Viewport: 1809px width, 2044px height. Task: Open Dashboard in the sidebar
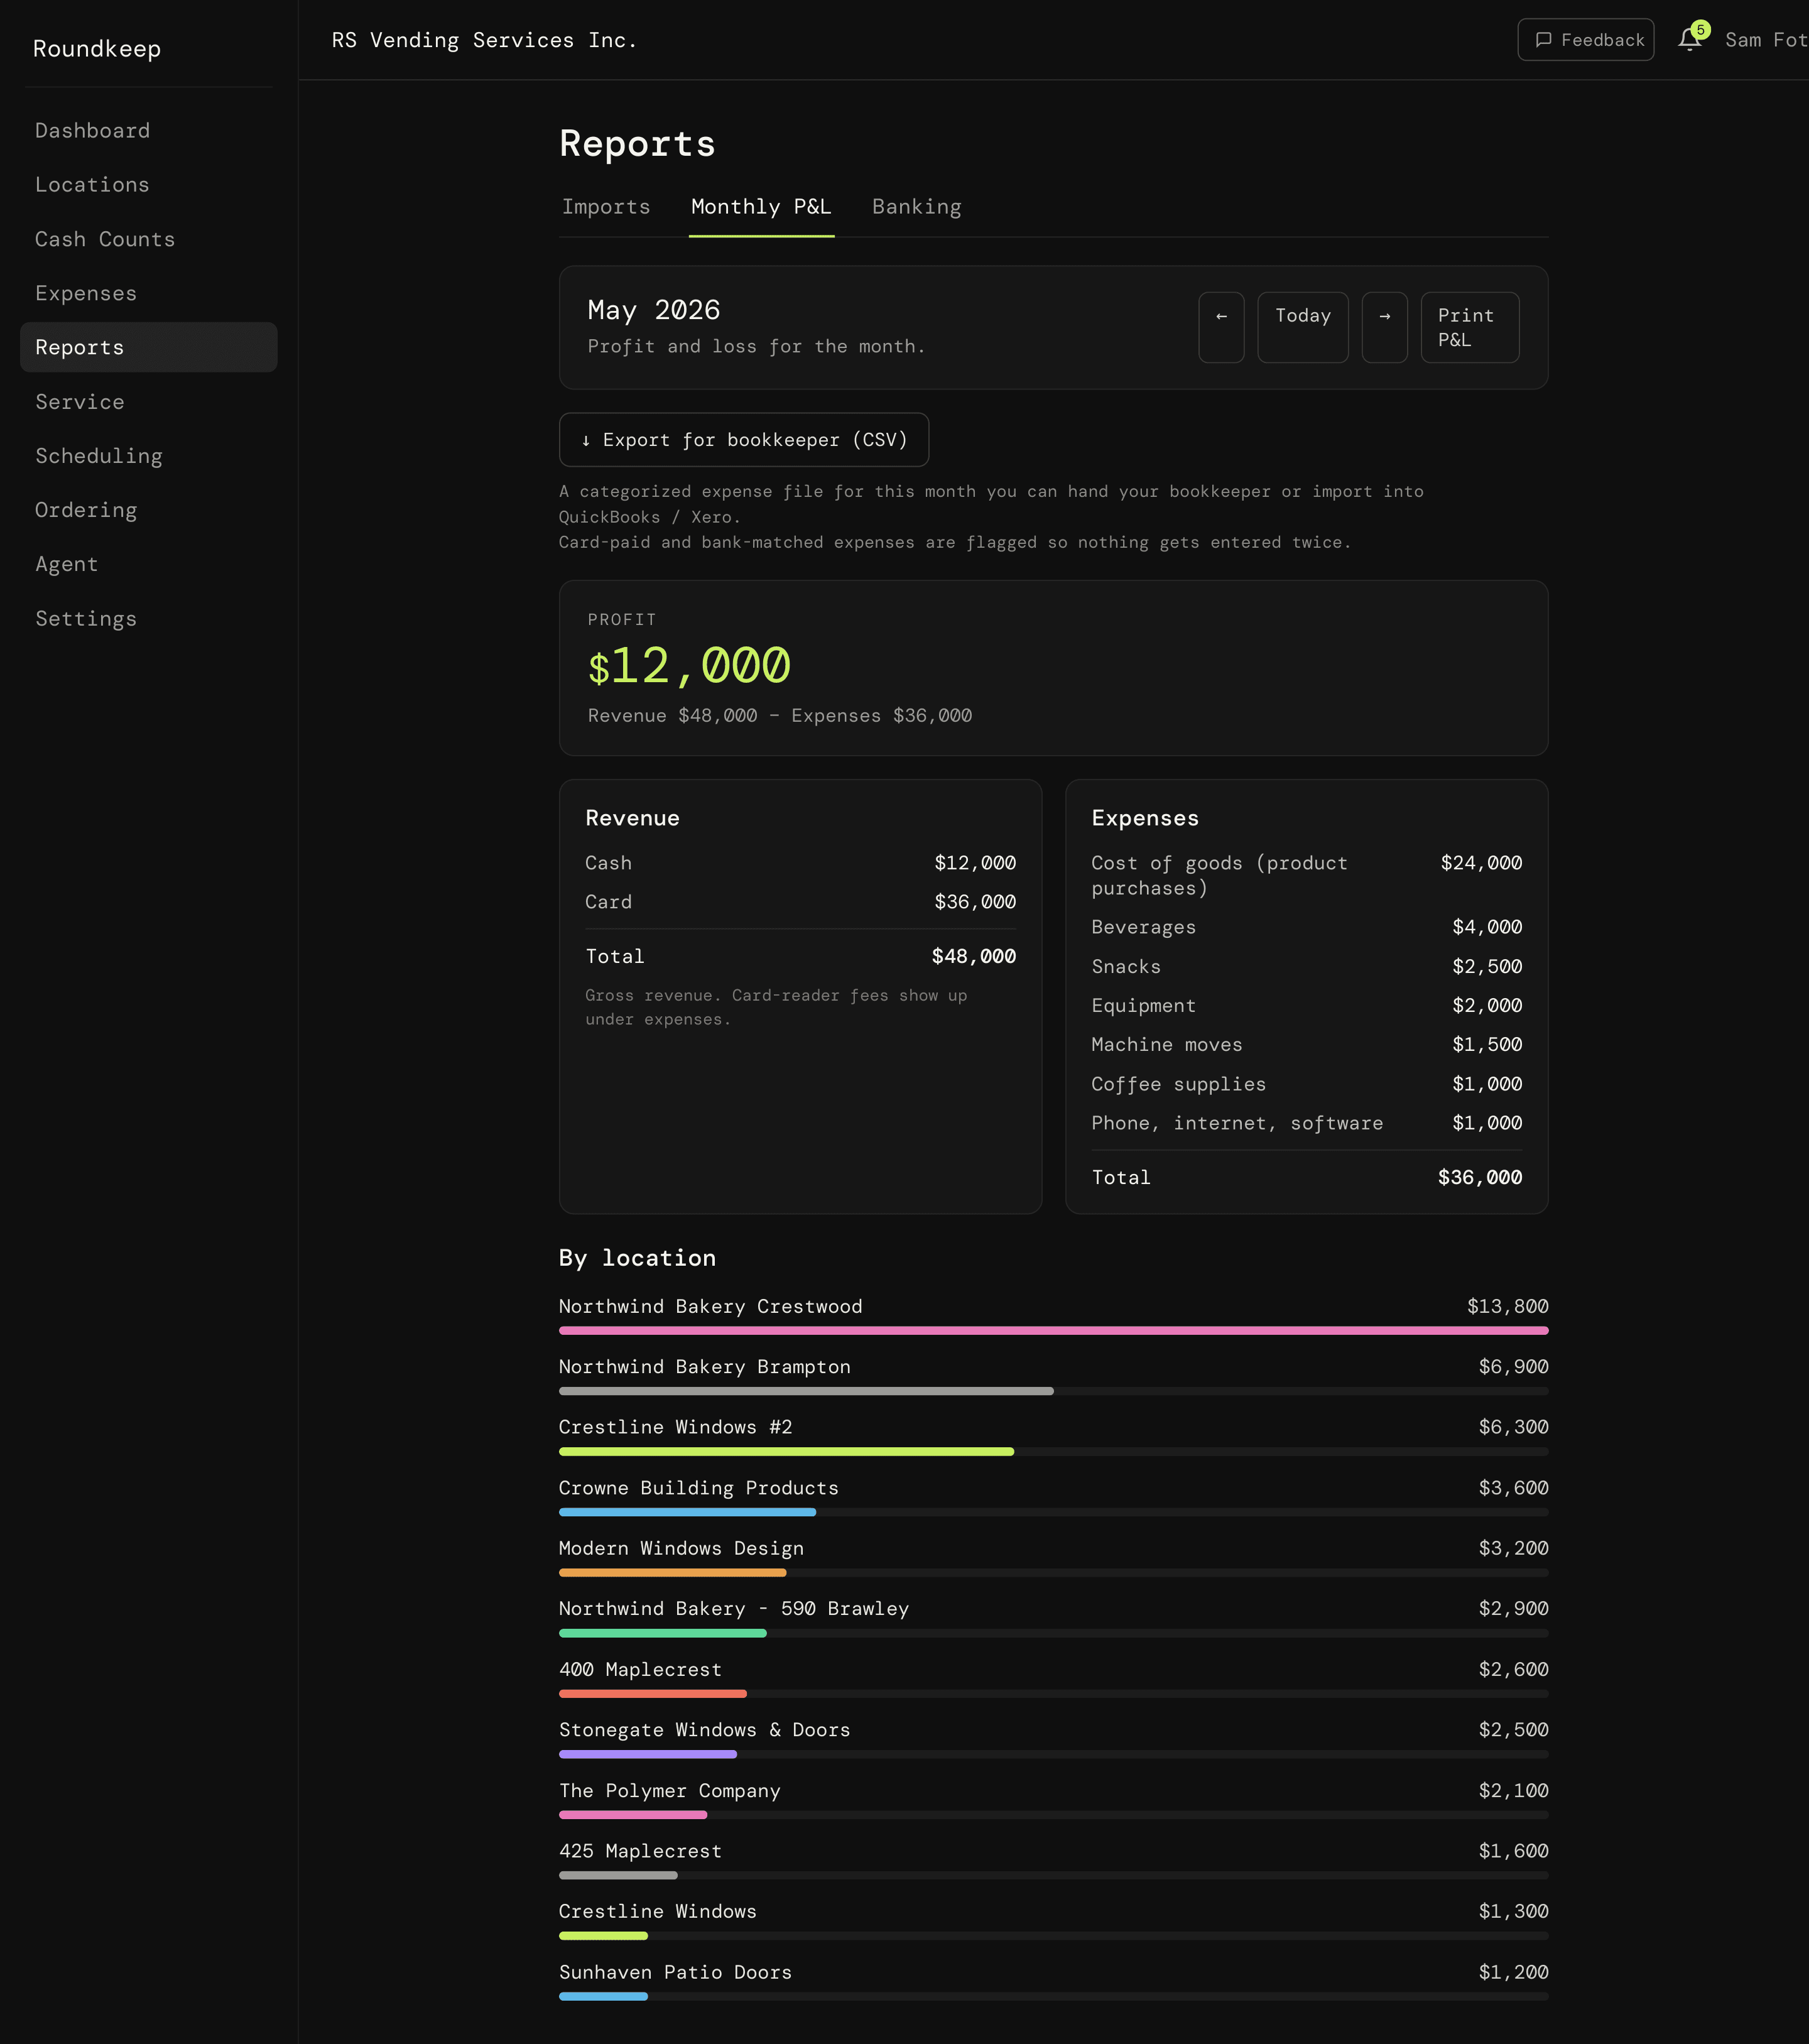pos(149,131)
